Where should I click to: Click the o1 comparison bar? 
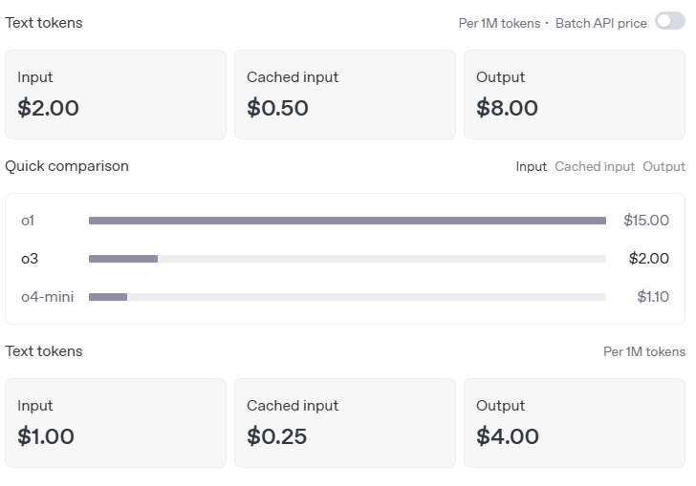pyautogui.click(x=347, y=221)
